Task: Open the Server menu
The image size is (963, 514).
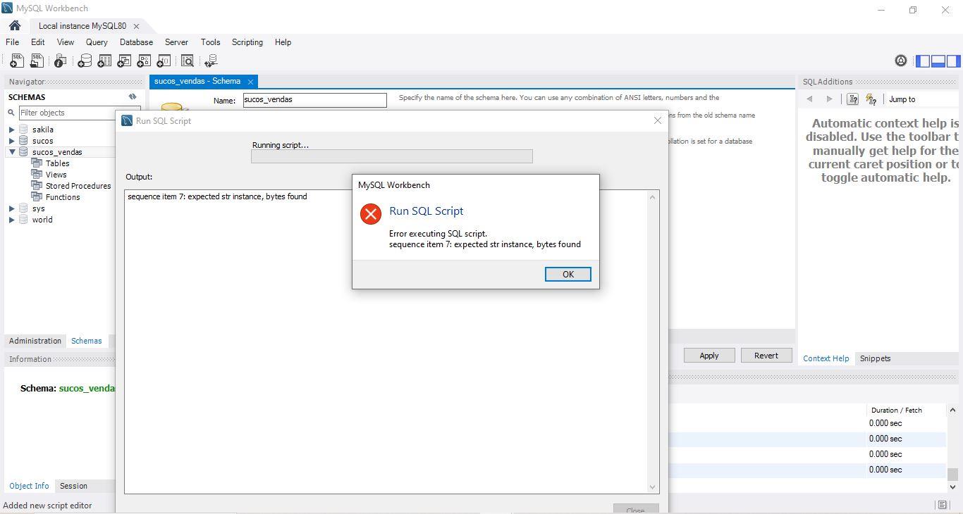Action: (x=176, y=42)
